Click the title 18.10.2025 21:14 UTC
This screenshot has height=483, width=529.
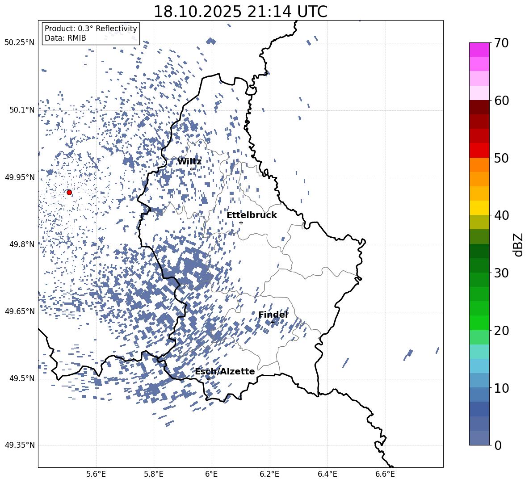[240, 12]
